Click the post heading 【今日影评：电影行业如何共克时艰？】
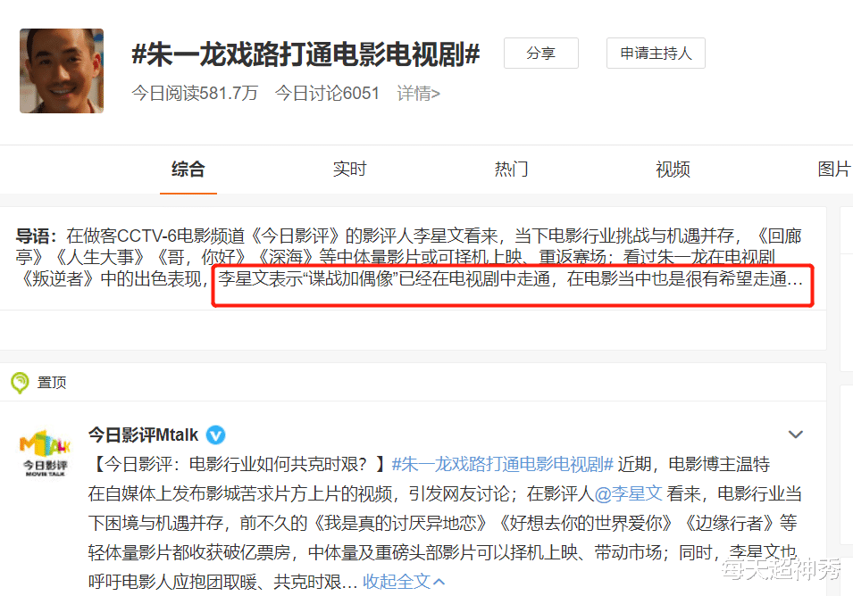The image size is (853, 596). coord(239,465)
